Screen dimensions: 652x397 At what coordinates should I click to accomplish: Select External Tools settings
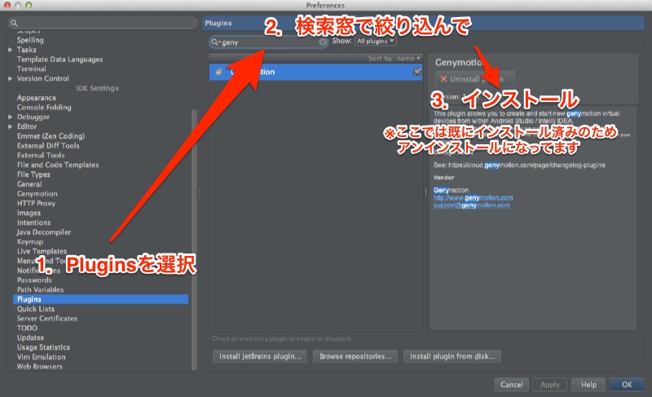(x=41, y=156)
